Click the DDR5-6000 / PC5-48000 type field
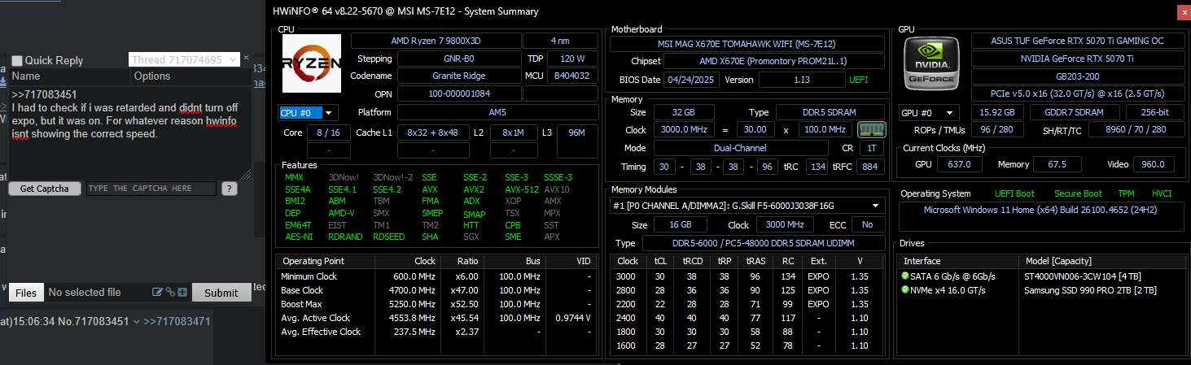This screenshot has width=1191, height=365. click(764, 243)
